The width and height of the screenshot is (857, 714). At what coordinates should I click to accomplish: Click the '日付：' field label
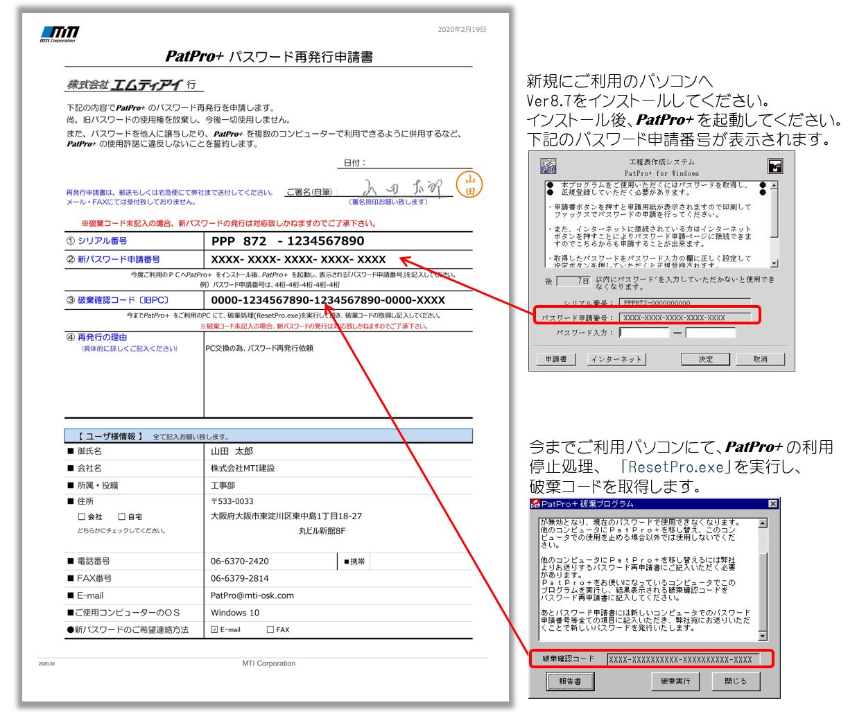click(354, 163)
